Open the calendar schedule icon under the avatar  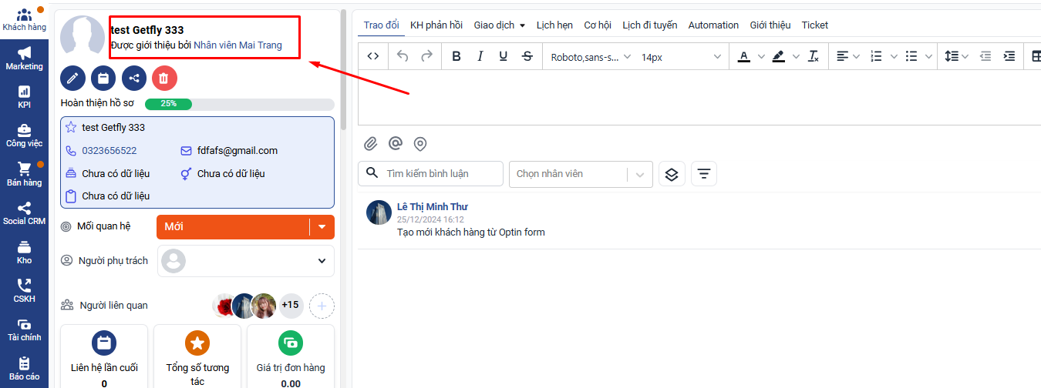pyautogui.click(x=103, y=78)
